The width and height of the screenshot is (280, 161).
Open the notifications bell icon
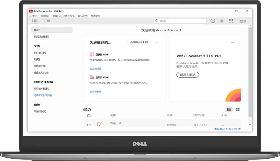222,21
